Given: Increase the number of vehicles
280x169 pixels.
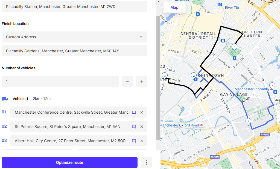Looking at the screenshot, I should tap(141, 81).
